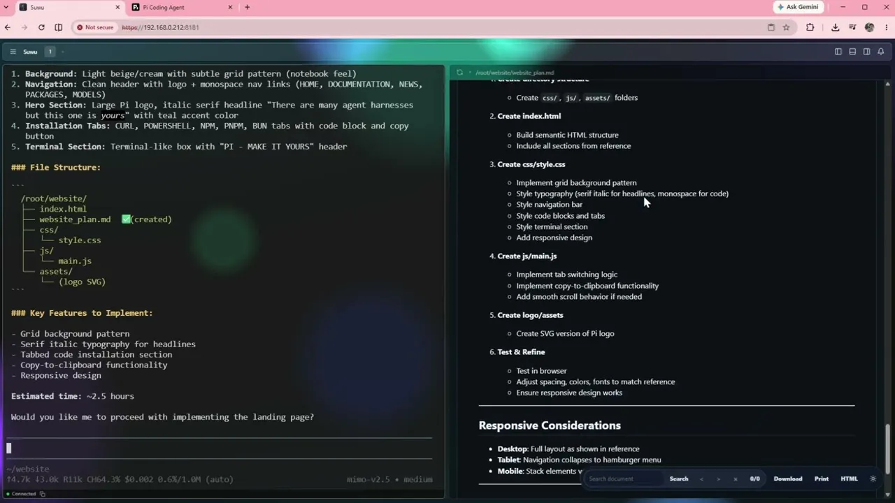The height and width of the screenshot is (503, 895).
Task: Open the Chrome profile avatar
Action: 869,27
